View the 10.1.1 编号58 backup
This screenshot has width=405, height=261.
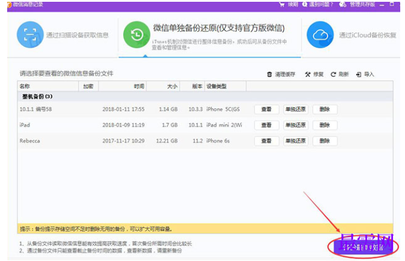pos(267,109)
